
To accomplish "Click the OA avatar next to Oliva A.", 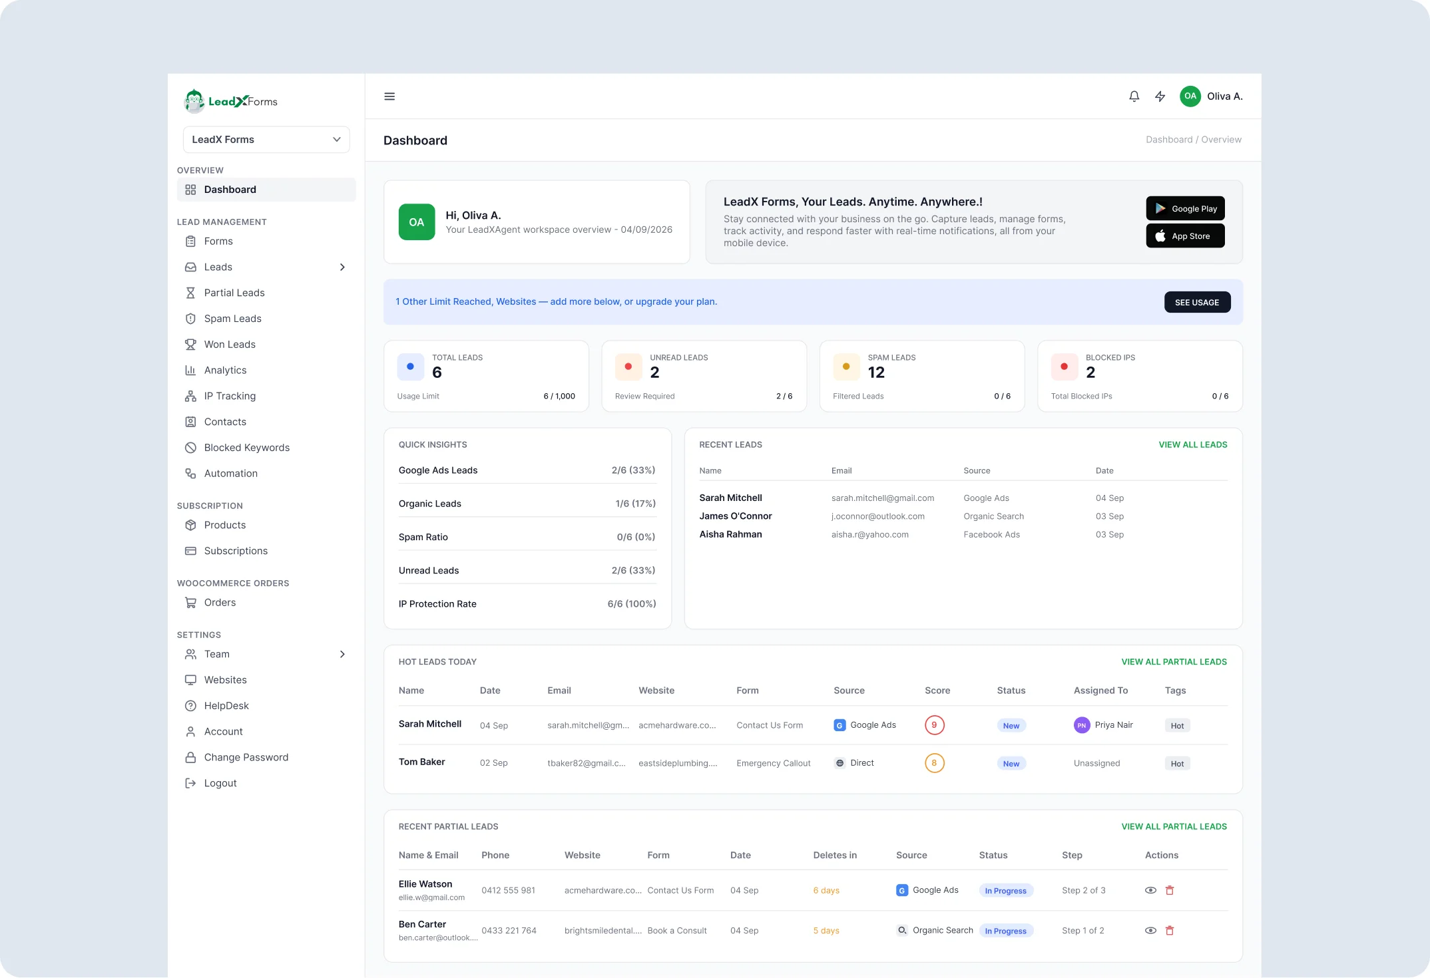I will [x=1190, y=96].
